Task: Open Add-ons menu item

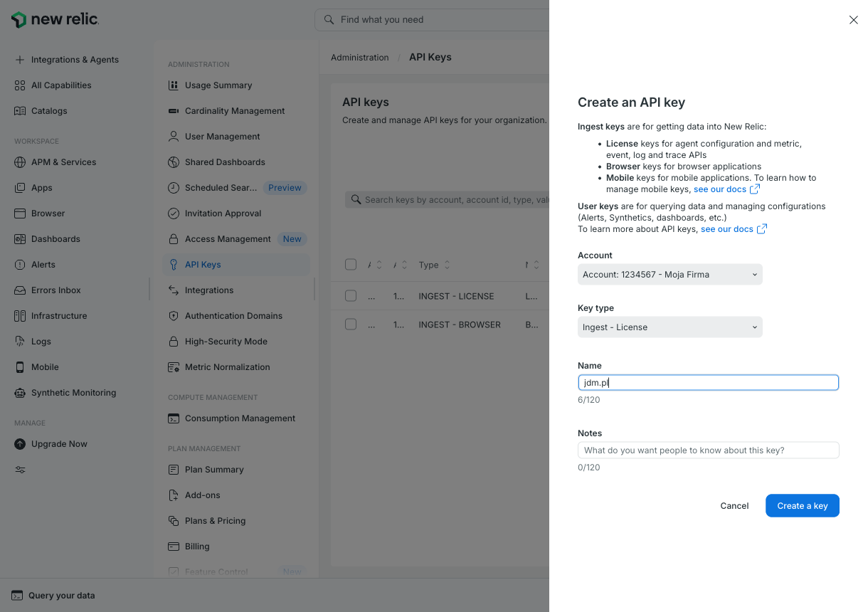Action: [x=236, y=495]
